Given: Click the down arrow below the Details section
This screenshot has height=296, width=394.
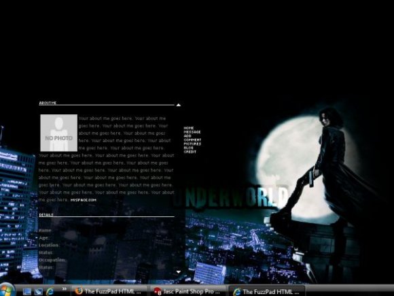Looking at the screenshot, I should click(179, 272).
